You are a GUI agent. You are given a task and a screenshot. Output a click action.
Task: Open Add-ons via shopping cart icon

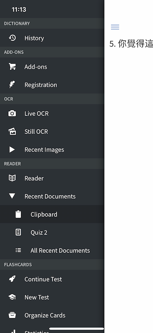(12, 66)
